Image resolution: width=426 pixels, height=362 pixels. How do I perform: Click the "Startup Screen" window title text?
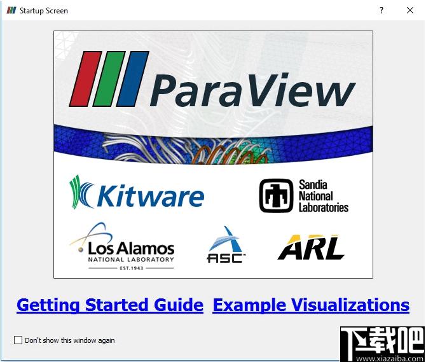click(44, 11)
